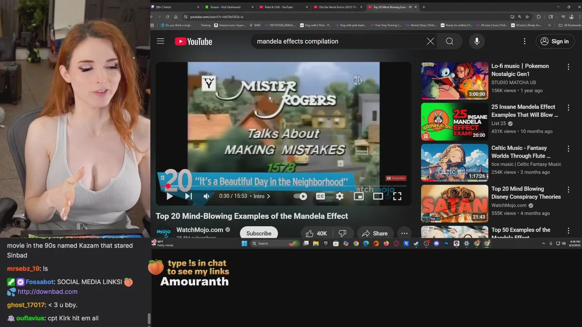Open the Windows Start menu
The image size is (582, 327).
coord(244,243)
